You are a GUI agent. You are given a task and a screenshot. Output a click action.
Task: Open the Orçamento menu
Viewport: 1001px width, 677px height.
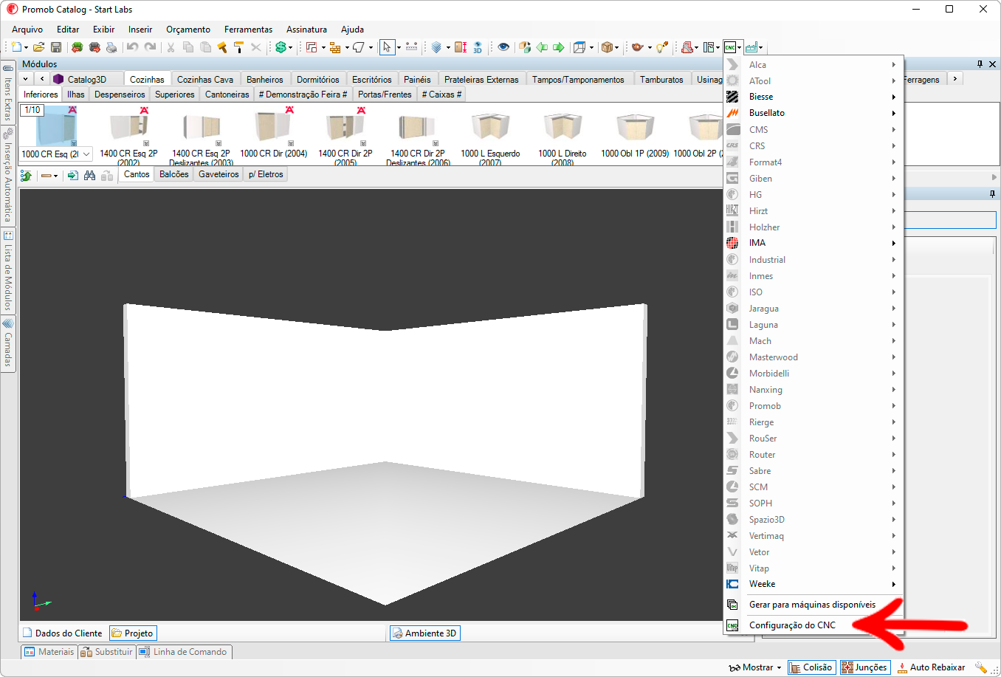pos(188,30)
